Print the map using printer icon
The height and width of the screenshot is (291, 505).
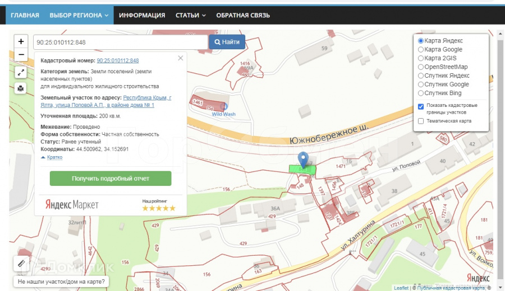[21, 88]
